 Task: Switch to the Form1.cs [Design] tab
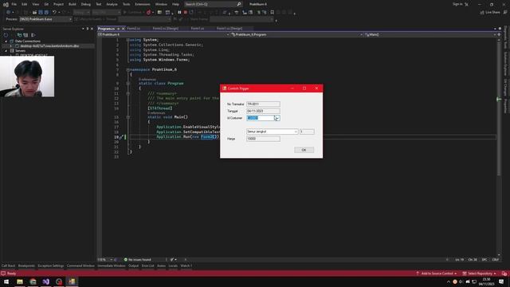229,29
